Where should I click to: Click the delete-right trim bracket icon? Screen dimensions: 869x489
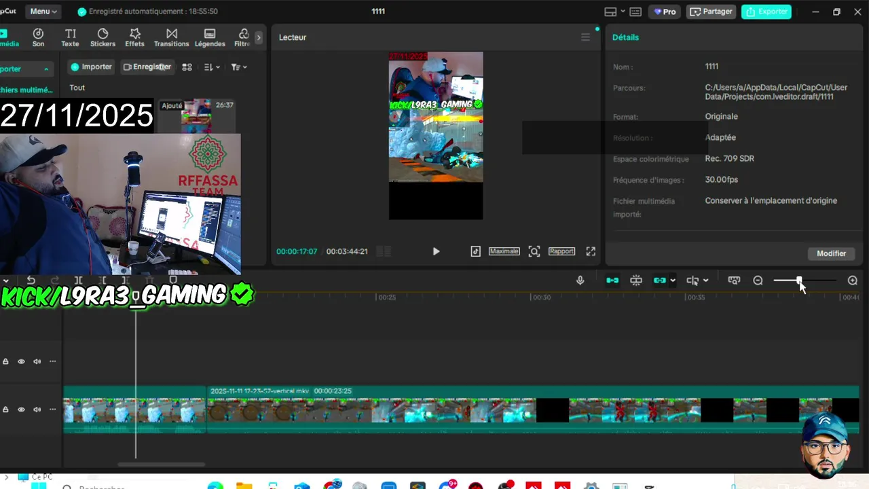point(126,280)
